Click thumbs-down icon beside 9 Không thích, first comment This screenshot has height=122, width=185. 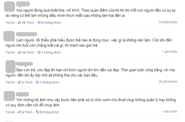pyautogui.click(x=39, y=23)
